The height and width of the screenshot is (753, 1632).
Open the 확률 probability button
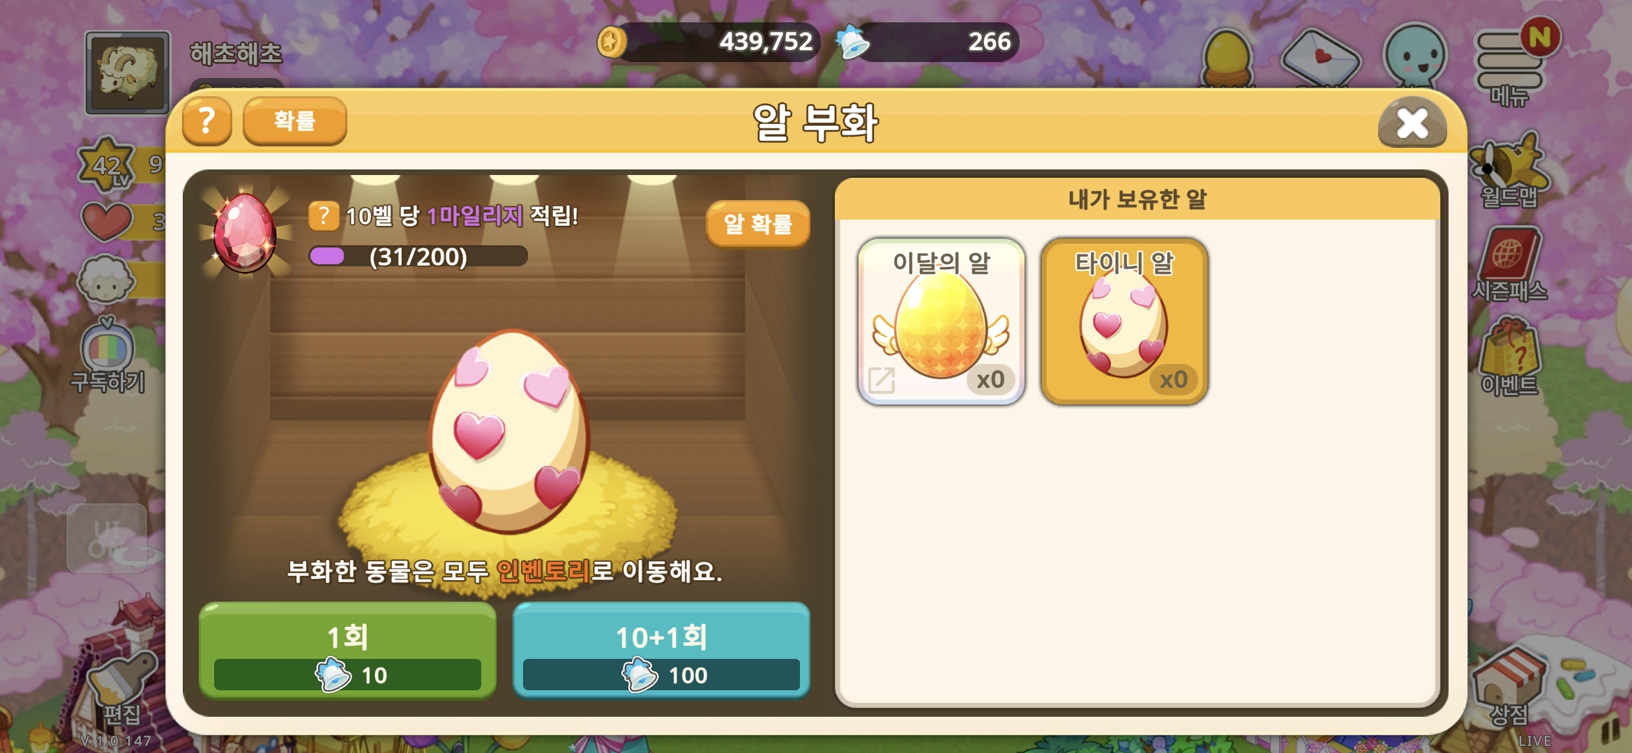[294, 121]
